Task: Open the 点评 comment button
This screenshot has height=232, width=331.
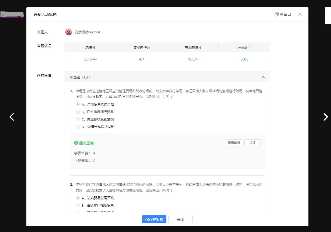Action: [252, 143]
